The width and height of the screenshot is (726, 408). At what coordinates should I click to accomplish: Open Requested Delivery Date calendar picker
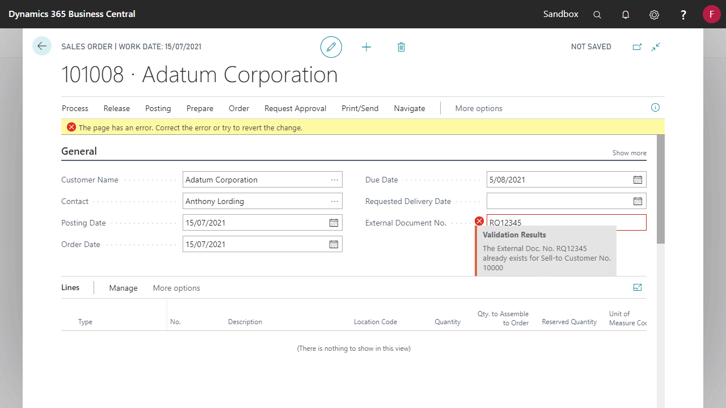click(x=638, y=201)
